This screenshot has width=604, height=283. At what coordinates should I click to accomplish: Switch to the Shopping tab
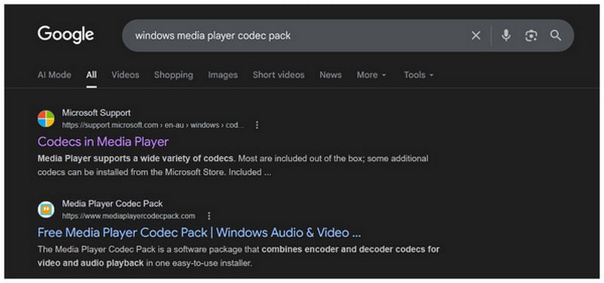pyautogui.click(x=174, y=75)
